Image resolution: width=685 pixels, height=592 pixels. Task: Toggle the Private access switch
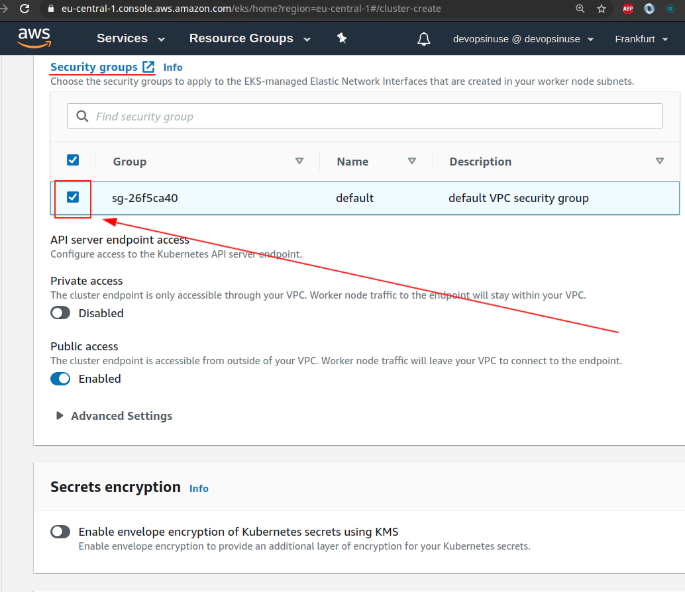point(60,313)
